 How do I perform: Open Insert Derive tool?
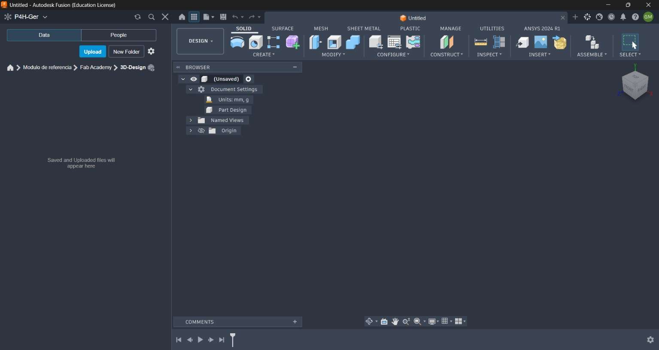tap(522, 42)
